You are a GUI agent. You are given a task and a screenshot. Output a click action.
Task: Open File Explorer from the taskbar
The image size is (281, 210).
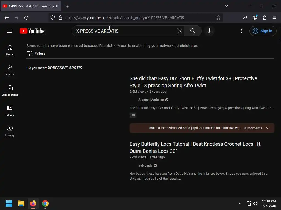tap(21, 203)
